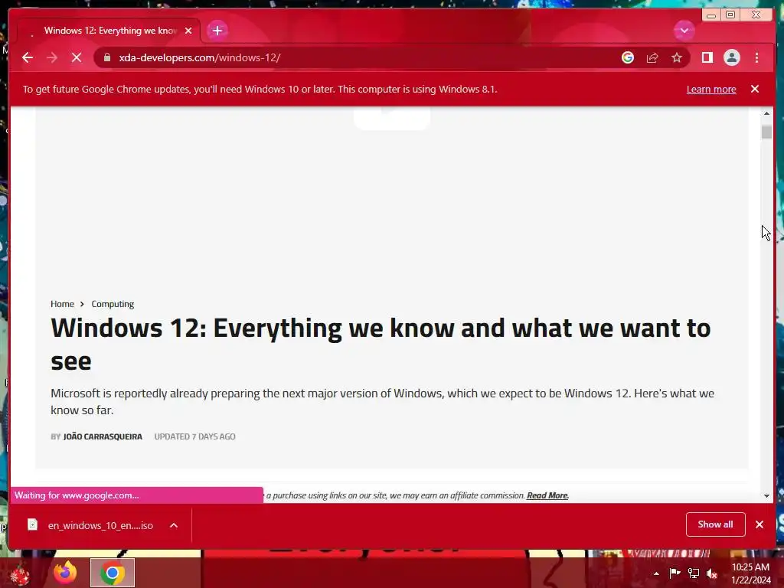
Task: Bookmark this page with the star icon
Action: tap(677, 57)
